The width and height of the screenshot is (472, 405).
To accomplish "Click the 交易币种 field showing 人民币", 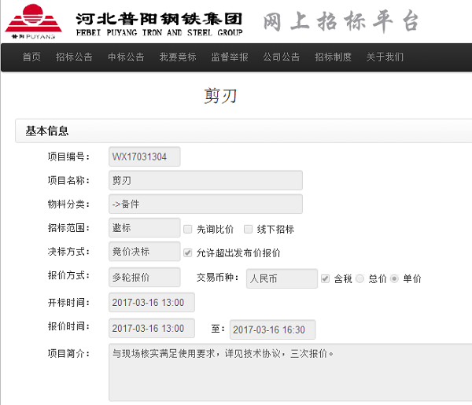I will pos(282,278).
